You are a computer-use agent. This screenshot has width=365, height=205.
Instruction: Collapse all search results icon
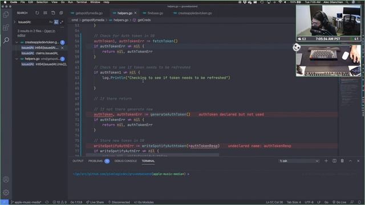[61, 13]
